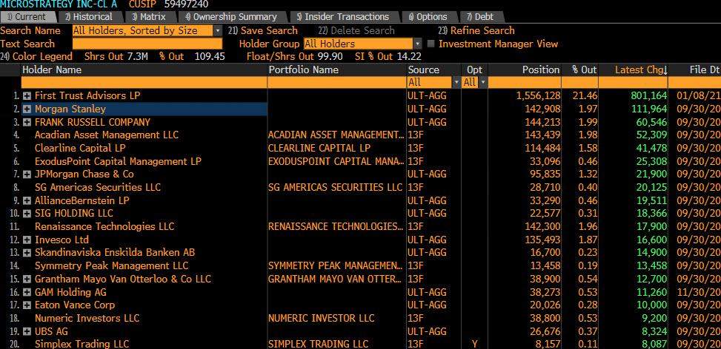Select Numeric Investors LLC holder name
The height and width of the screenshot is (349, 721).
point(87,318)
